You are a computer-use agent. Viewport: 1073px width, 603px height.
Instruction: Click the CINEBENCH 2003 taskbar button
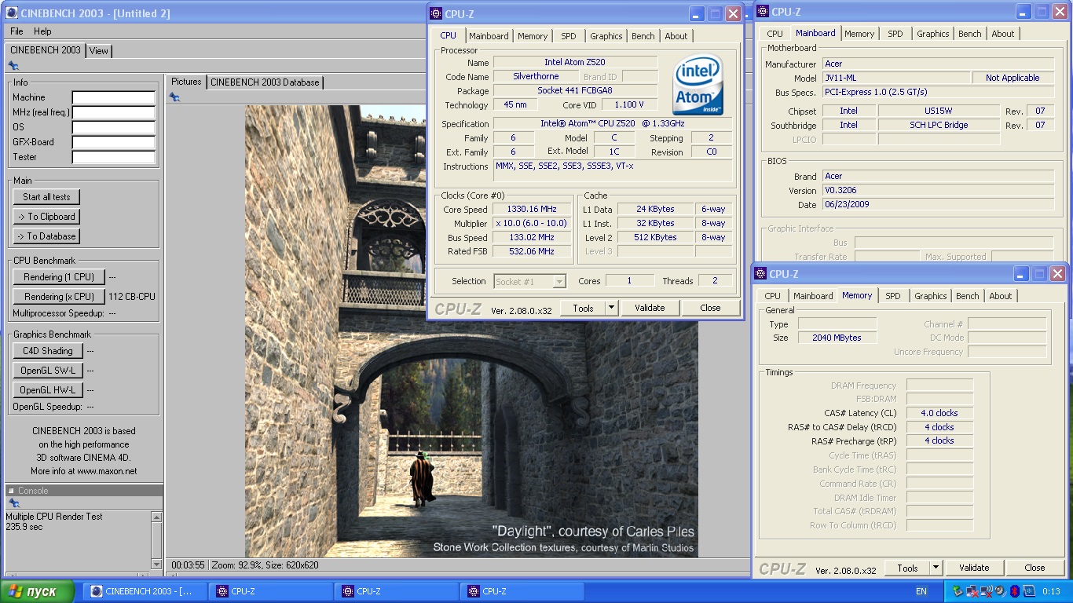click(x=145, y=591)
